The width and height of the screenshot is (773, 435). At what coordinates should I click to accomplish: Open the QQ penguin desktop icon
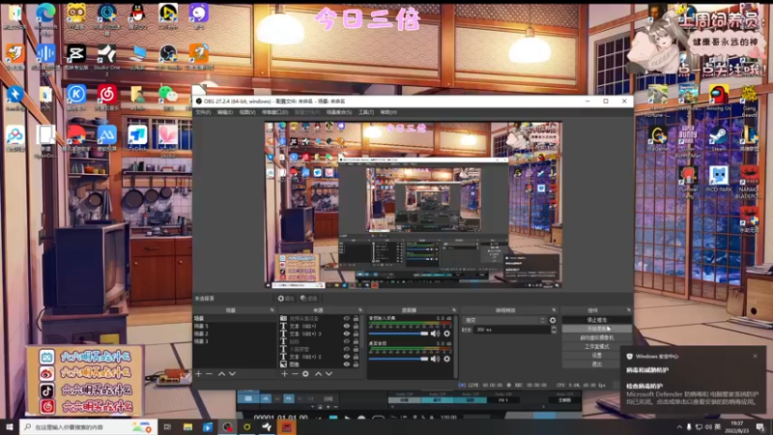click(x=137, y=15)
